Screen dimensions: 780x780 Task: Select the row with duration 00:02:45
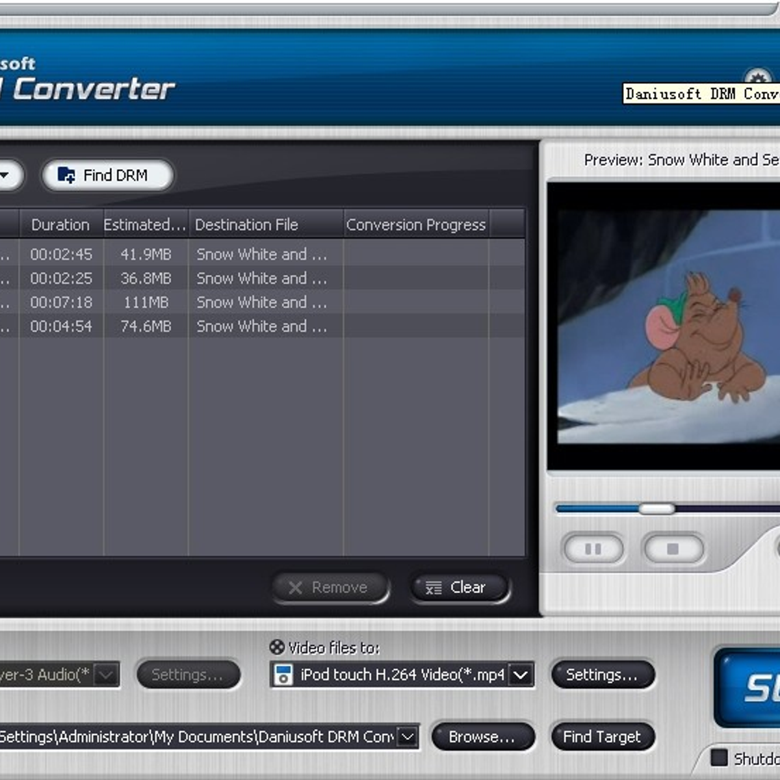(263, 254)
